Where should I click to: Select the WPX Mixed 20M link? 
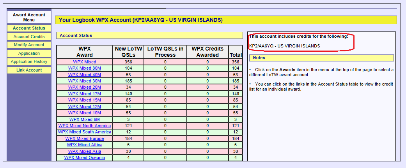pyautogui.click(x=84, y=87)
